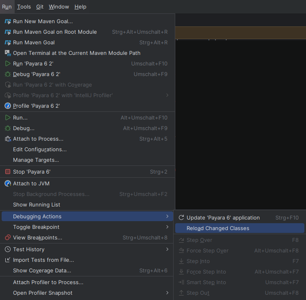The image size is (306, 300).
Task: Click the Maven icon beside Run New Maven Goal
Action: (x=7, y=21)
